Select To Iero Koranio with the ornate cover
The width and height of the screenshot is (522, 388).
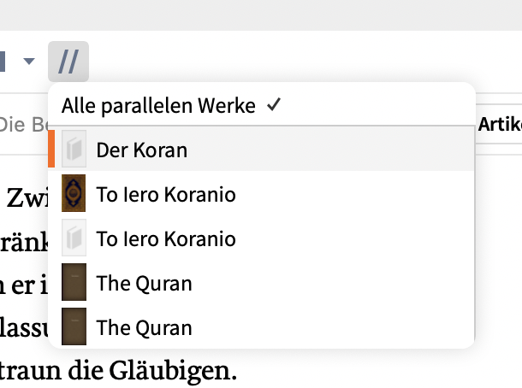(261, 193)
